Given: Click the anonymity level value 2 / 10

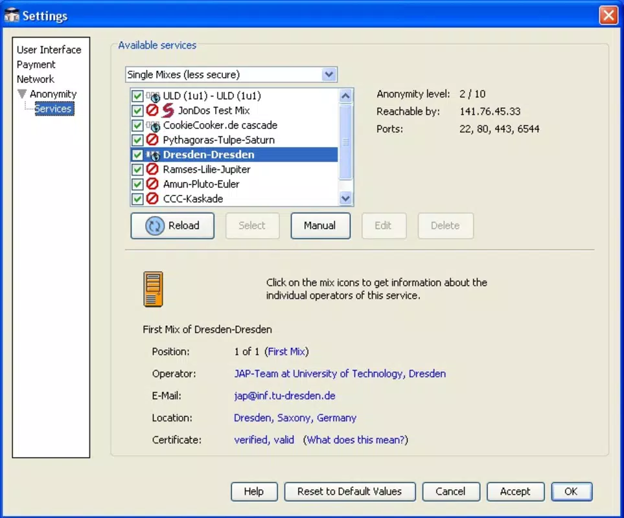Looking at the screenshot, I should [472, 94].
